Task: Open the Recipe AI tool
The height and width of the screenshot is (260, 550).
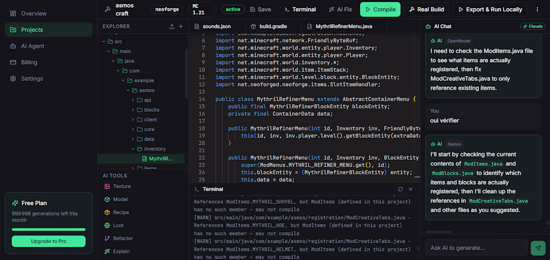Action: pos(117,213)
